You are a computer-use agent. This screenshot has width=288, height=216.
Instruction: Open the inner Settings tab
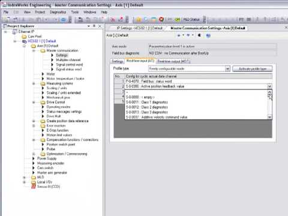pos(118,61)
